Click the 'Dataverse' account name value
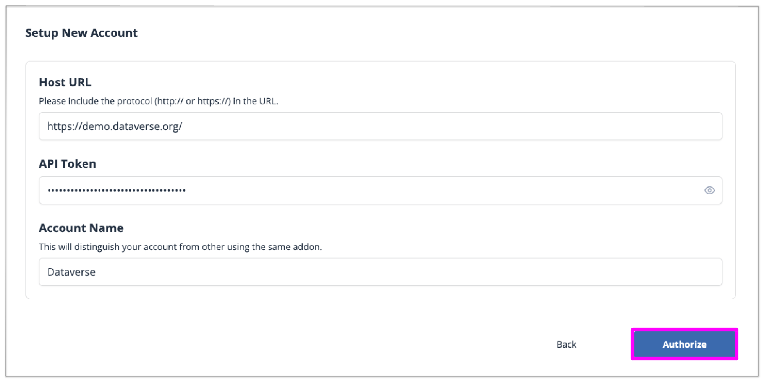This screenshot has height=382, width=764. tap(71, 272)
